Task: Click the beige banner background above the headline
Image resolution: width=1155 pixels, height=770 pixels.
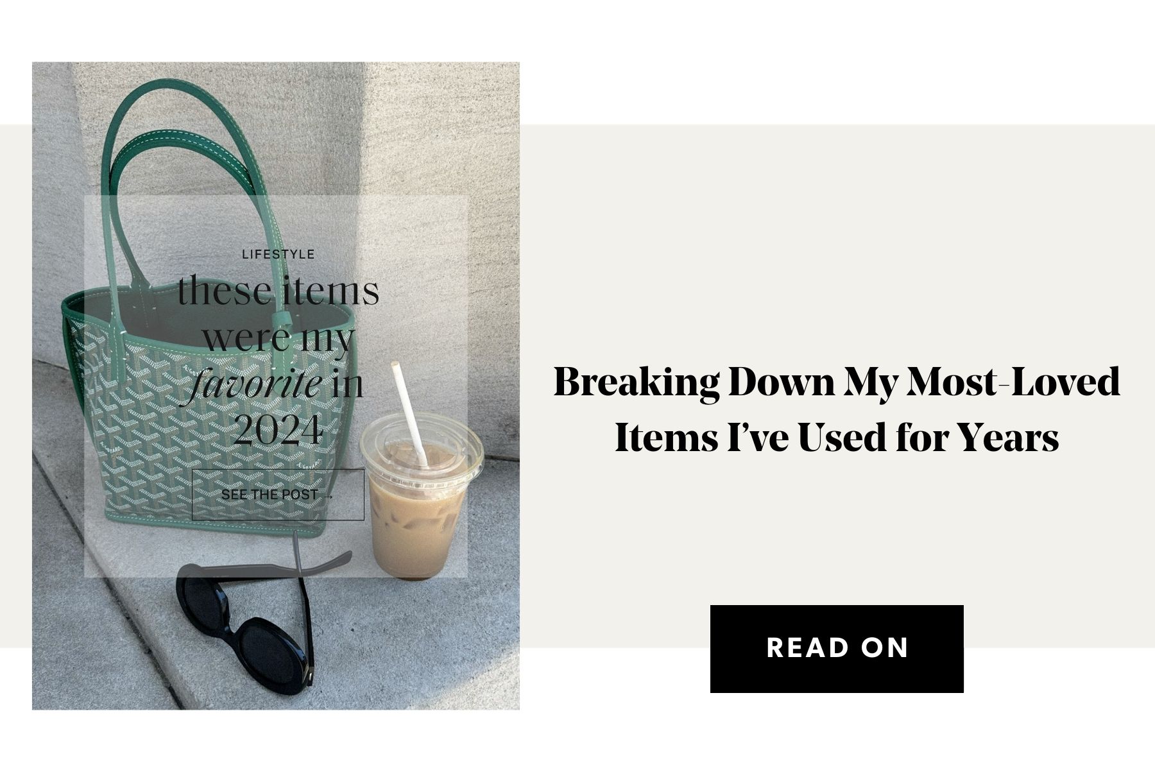Action: (x=837, y=244)
